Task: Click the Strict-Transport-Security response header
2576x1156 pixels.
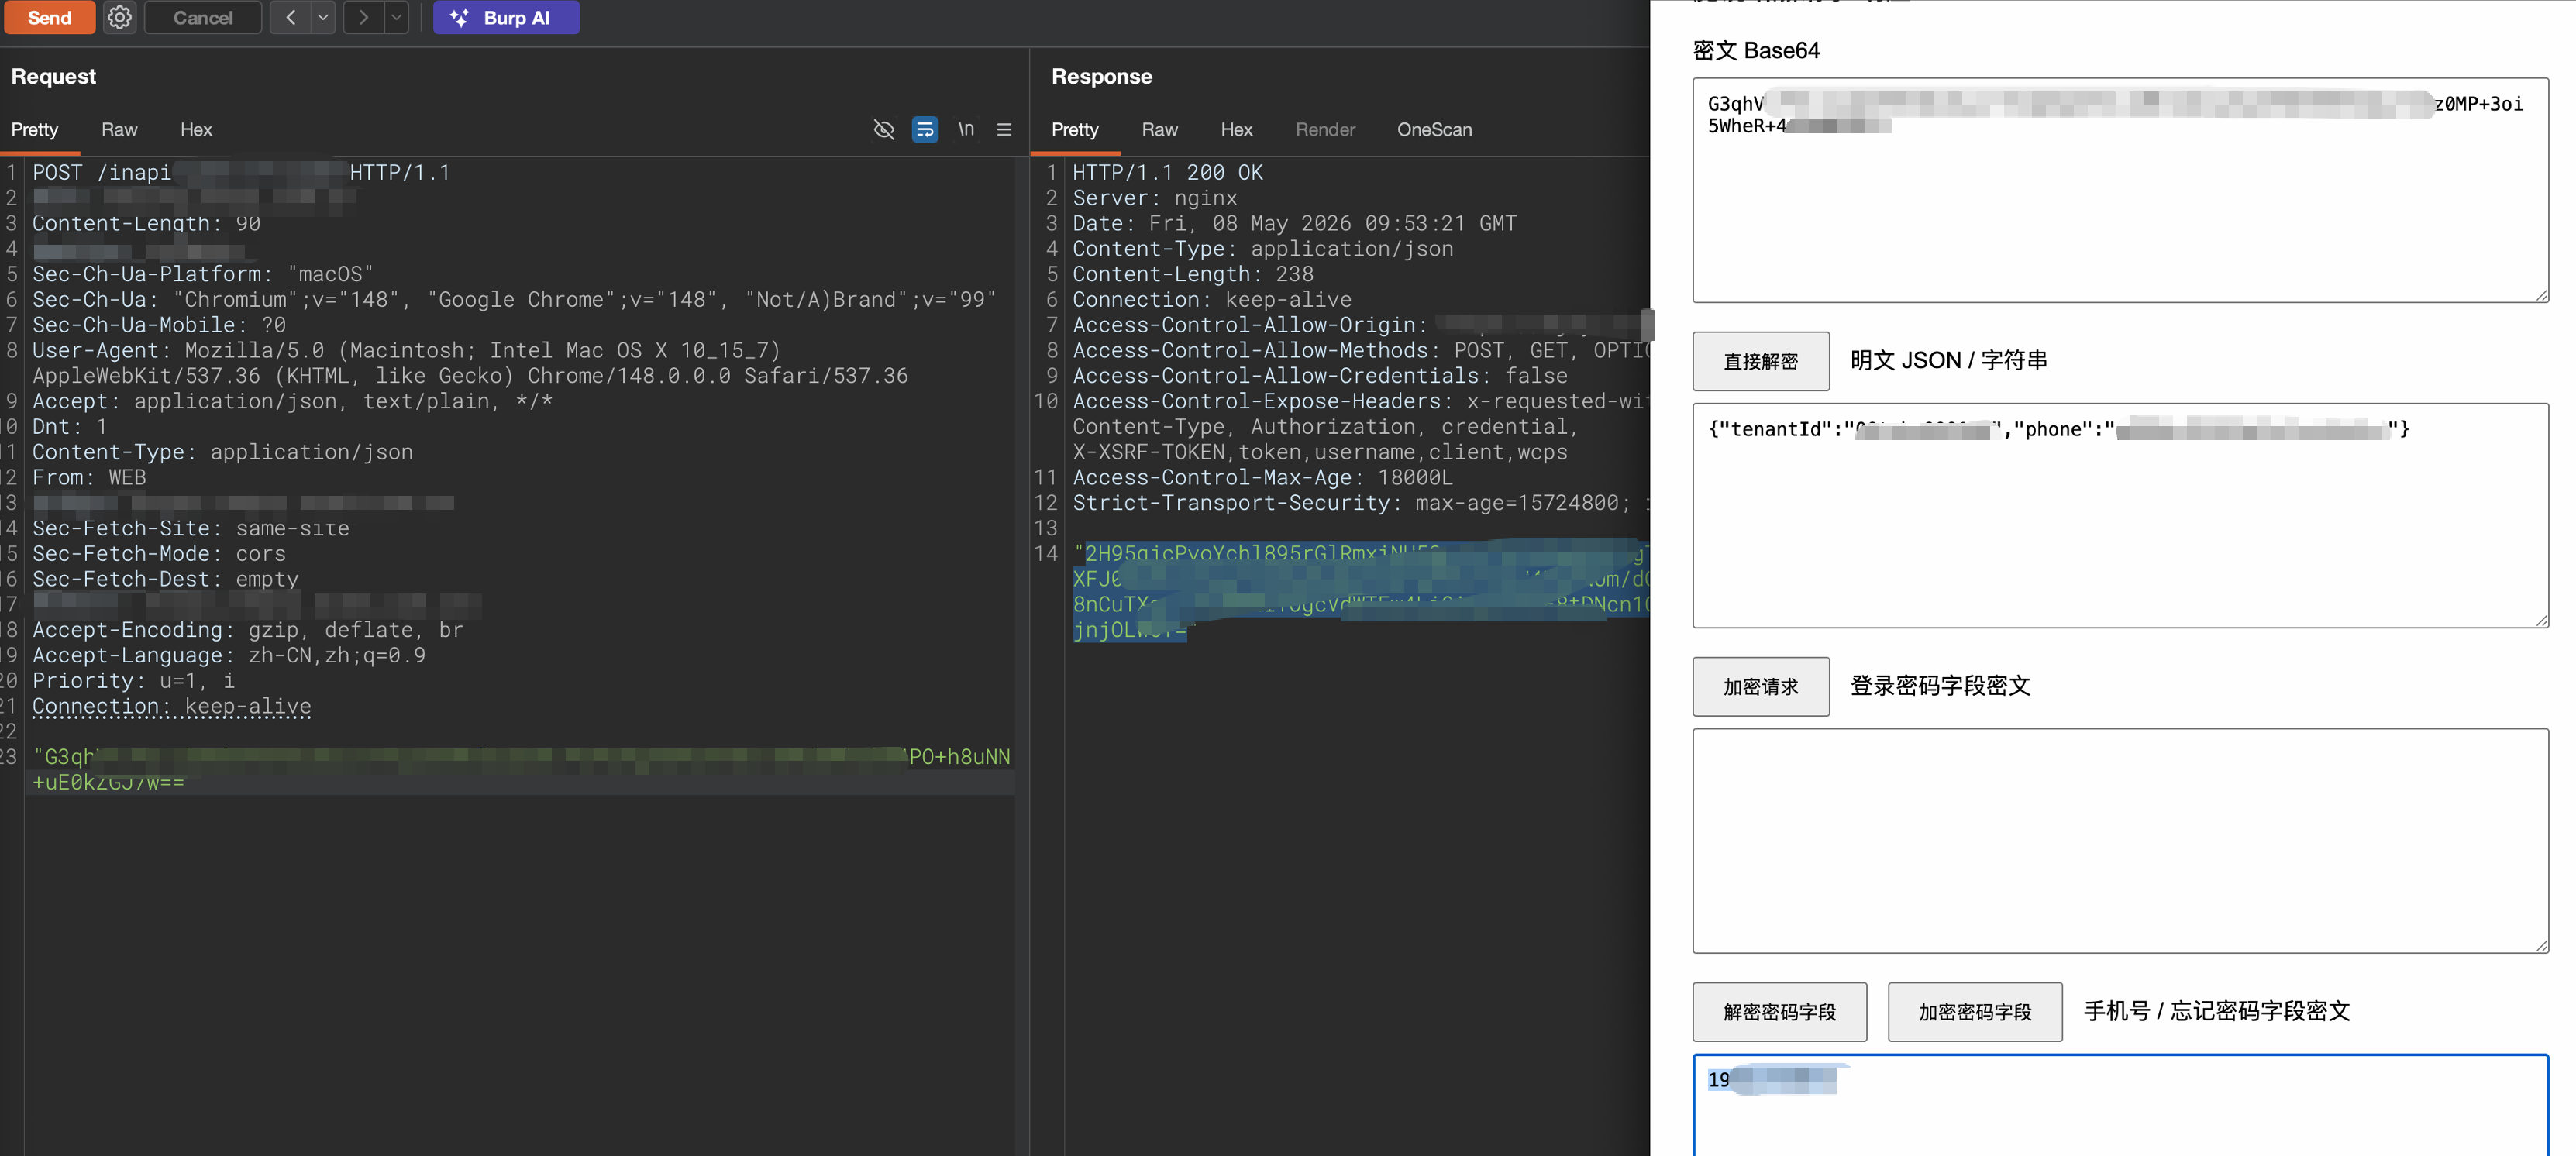Action: [1360, 503]
